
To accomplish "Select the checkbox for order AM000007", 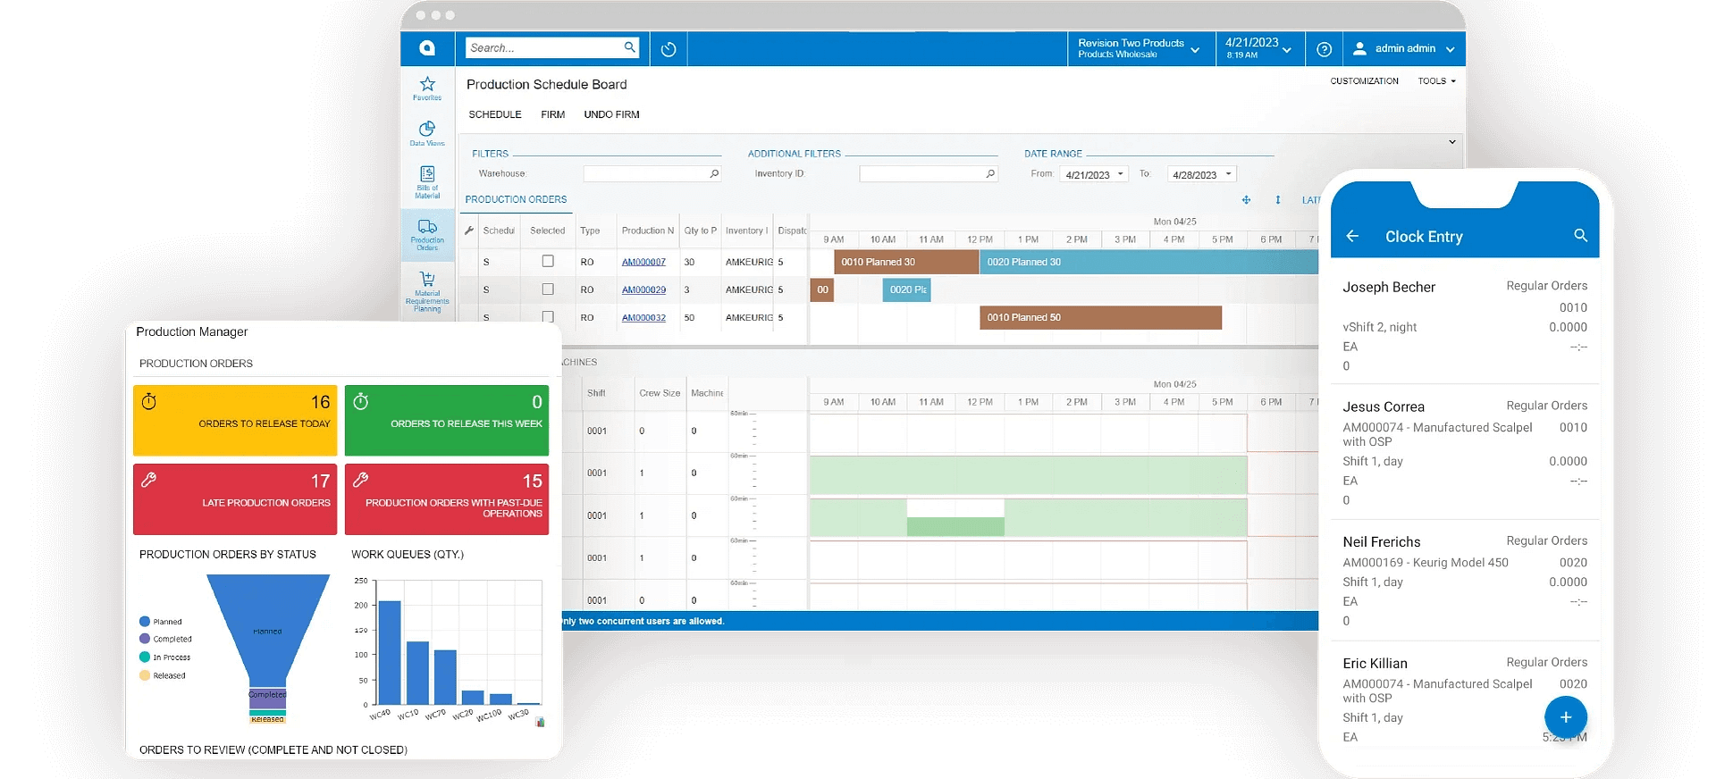I will tap(548, 262).
